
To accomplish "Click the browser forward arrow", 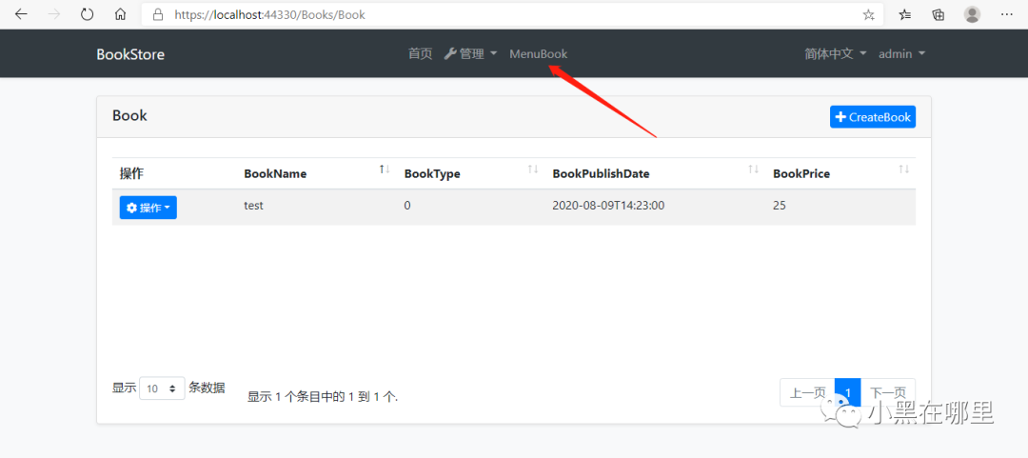I will pyautogui.click(x=54, y=14).
